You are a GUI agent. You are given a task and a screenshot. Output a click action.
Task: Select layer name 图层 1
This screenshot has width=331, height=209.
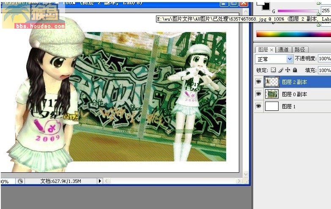(289, 107)
